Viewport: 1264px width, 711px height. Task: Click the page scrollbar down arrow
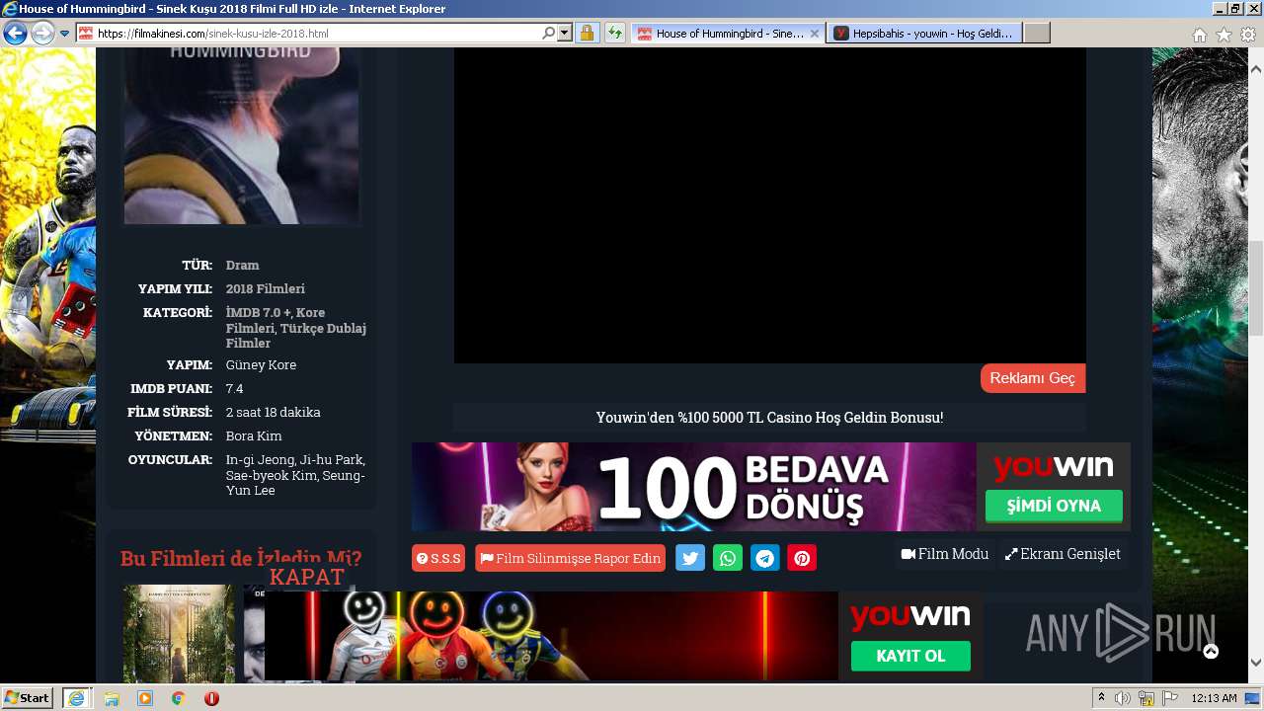1256,663
